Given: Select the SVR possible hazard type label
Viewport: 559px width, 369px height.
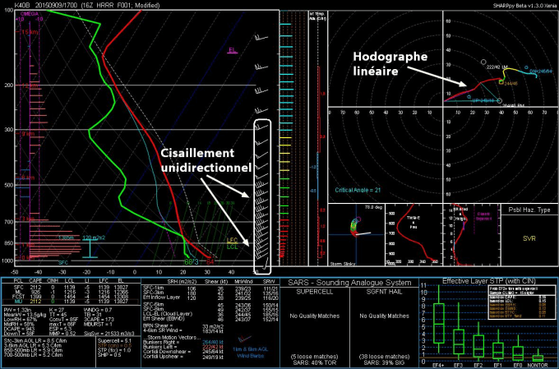Looking at the screenshot, I should click(530, 237).
